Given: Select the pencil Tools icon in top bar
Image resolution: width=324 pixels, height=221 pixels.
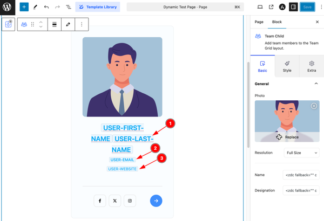Looking at the screenshot, I should (35, 7).
